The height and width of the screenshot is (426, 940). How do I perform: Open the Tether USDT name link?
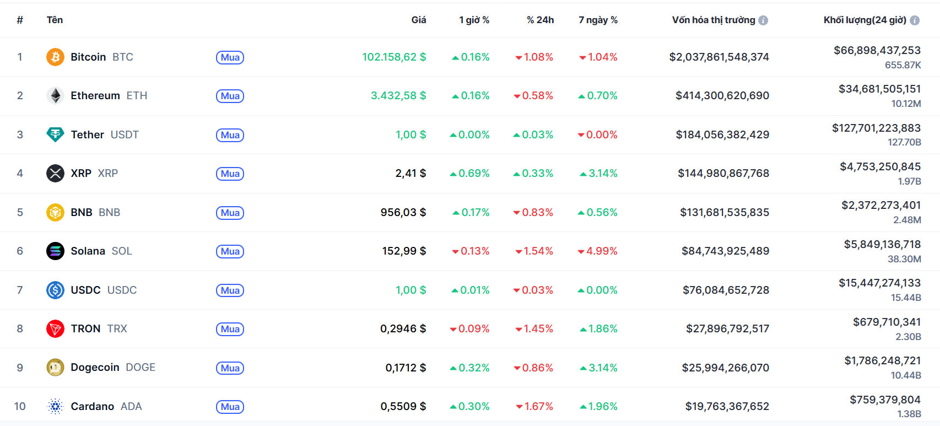(x=105, y=134)
